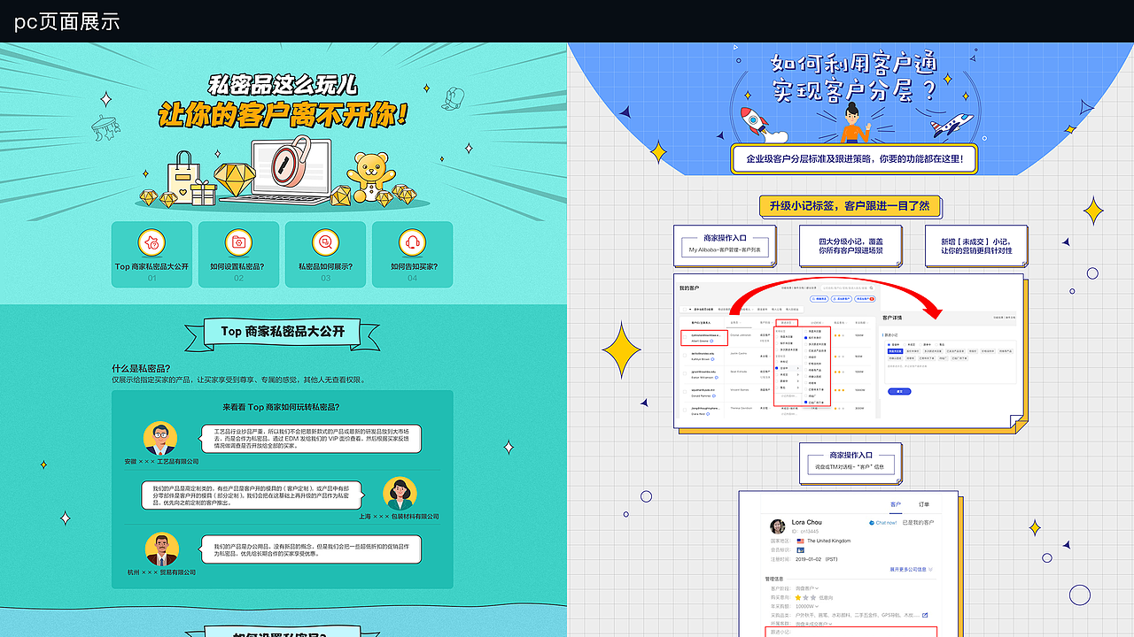This screenshot has height=637, width=1134.
Task: Click Lora Chou's profile avatar
Action: click(777, 526)
